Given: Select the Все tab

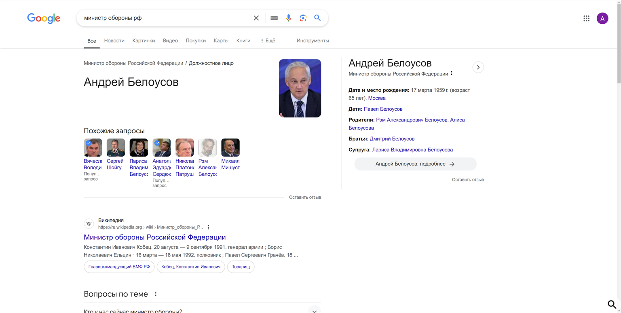Looking at the screenshot, I should tap(92, 41).
